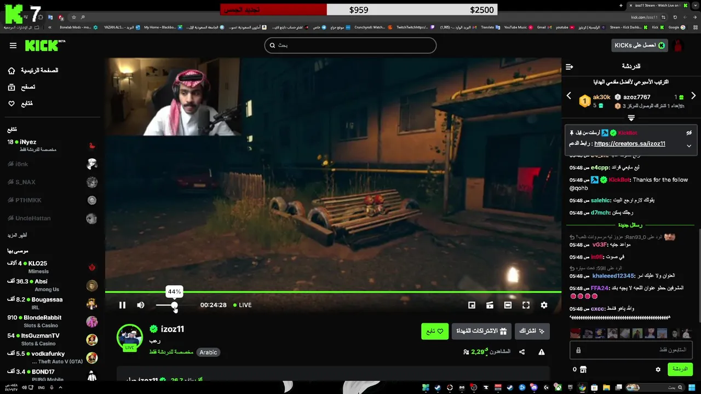Click the search box labeled بحث

[350, 45]
